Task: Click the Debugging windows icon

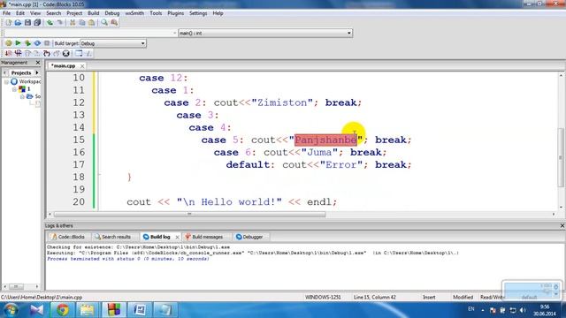Action: pos(79,53)
